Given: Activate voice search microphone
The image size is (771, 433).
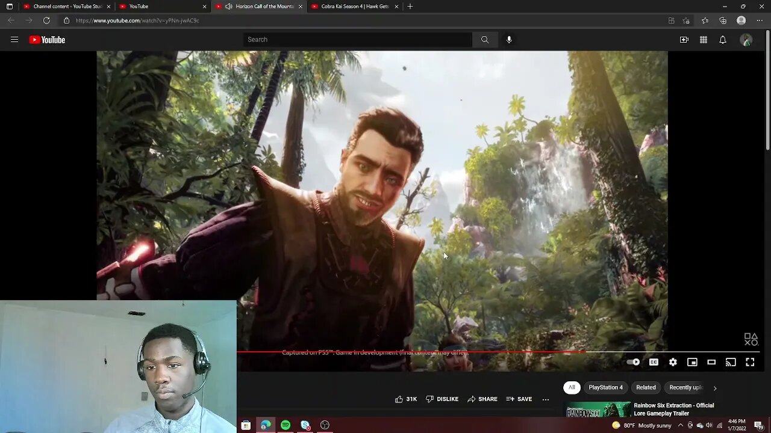Looking at the screenshot, I should click(509, 40).
